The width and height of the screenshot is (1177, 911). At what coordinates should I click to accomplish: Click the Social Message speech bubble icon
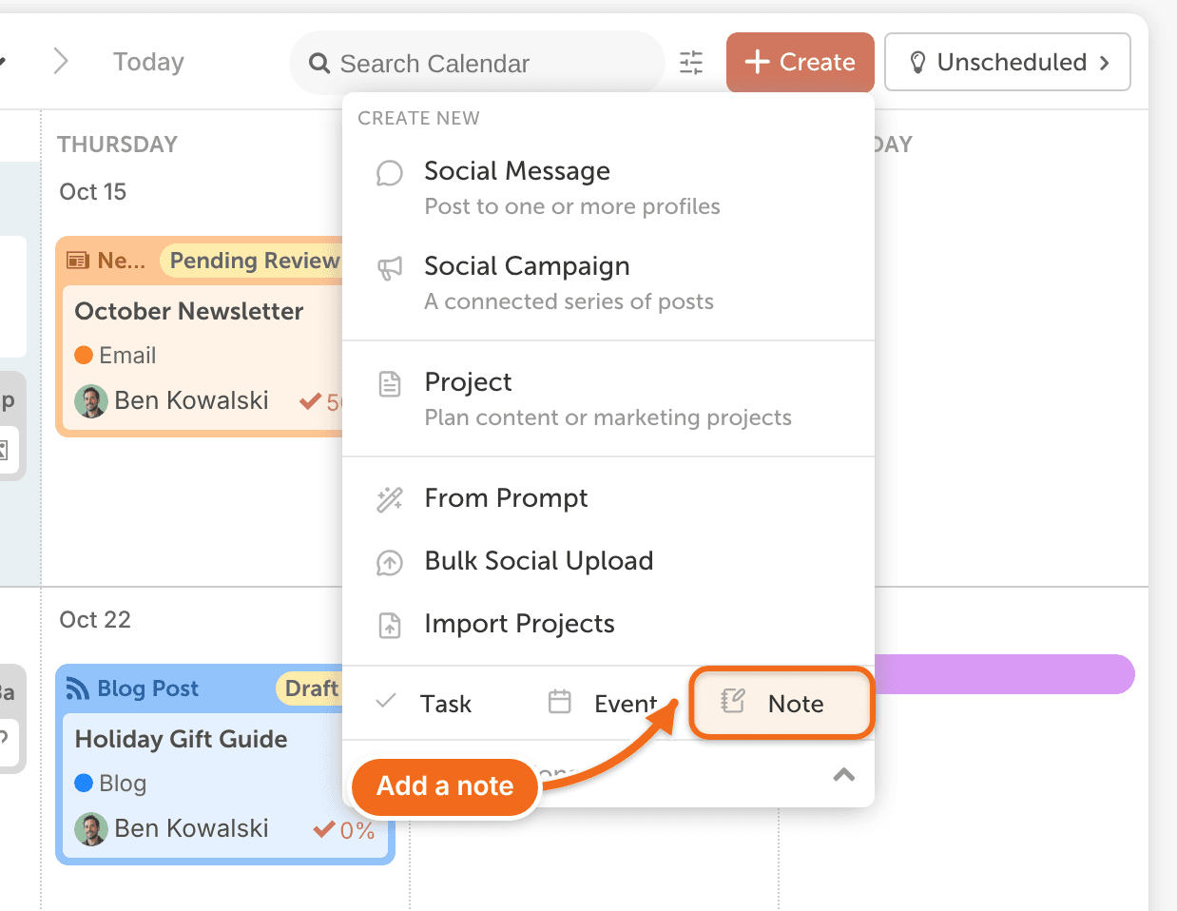pyautogui.click(x=390, y=173)
